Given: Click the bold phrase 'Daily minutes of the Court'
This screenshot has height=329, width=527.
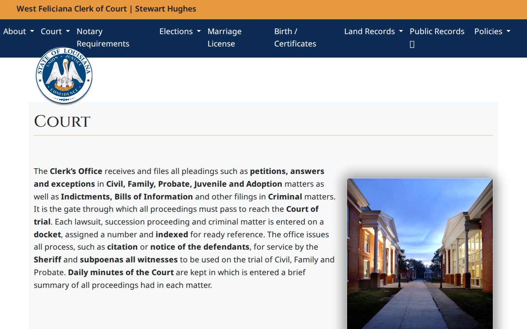Looking at the screenshot, I should pyautogui.click(x=121, y=272).
